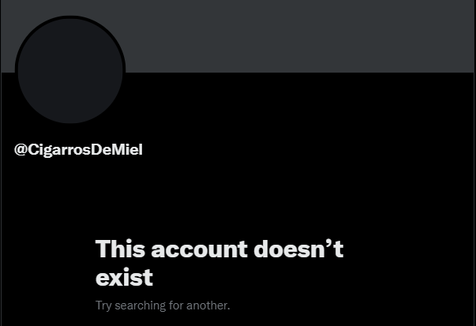Click the "Cigarros" part of the handle
The width and height of the screenshot is (476, 326).
coord(59,150)
